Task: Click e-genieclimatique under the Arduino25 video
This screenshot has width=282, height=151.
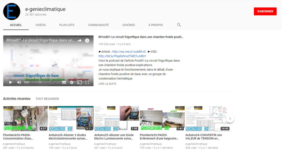Action: tap(105, 144)
